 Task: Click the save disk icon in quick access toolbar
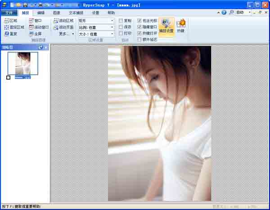tap(25, 5)
